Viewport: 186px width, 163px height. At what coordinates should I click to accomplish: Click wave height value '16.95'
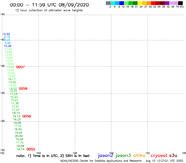(x=12, y=82)
